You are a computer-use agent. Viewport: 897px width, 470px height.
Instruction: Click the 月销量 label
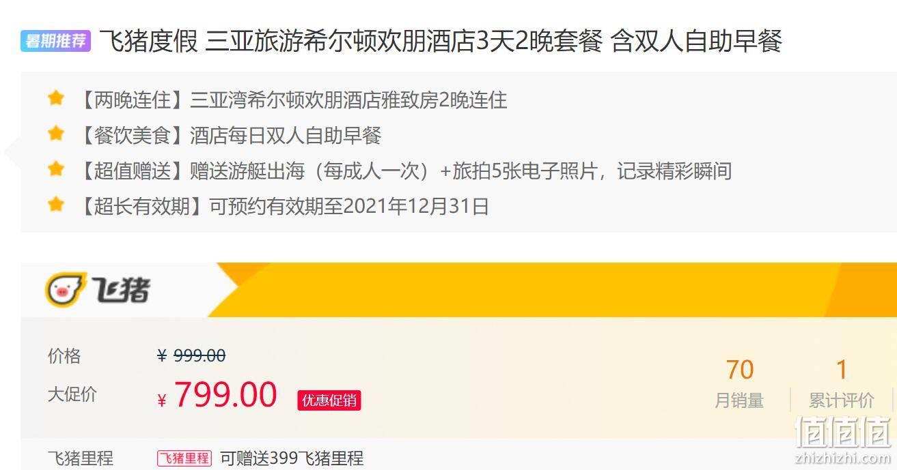click(x=739, y=400)
